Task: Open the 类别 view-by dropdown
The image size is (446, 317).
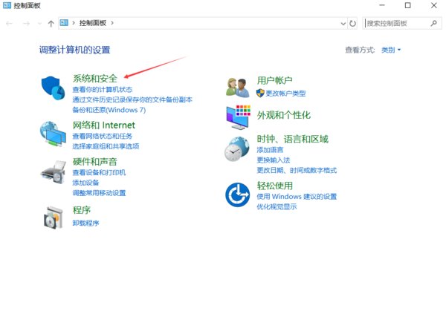Action: click(x=391, y=50)
